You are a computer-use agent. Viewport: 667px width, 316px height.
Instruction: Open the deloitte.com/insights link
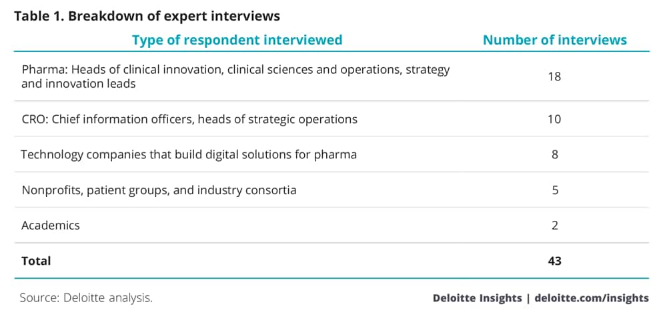coord(592,298)
